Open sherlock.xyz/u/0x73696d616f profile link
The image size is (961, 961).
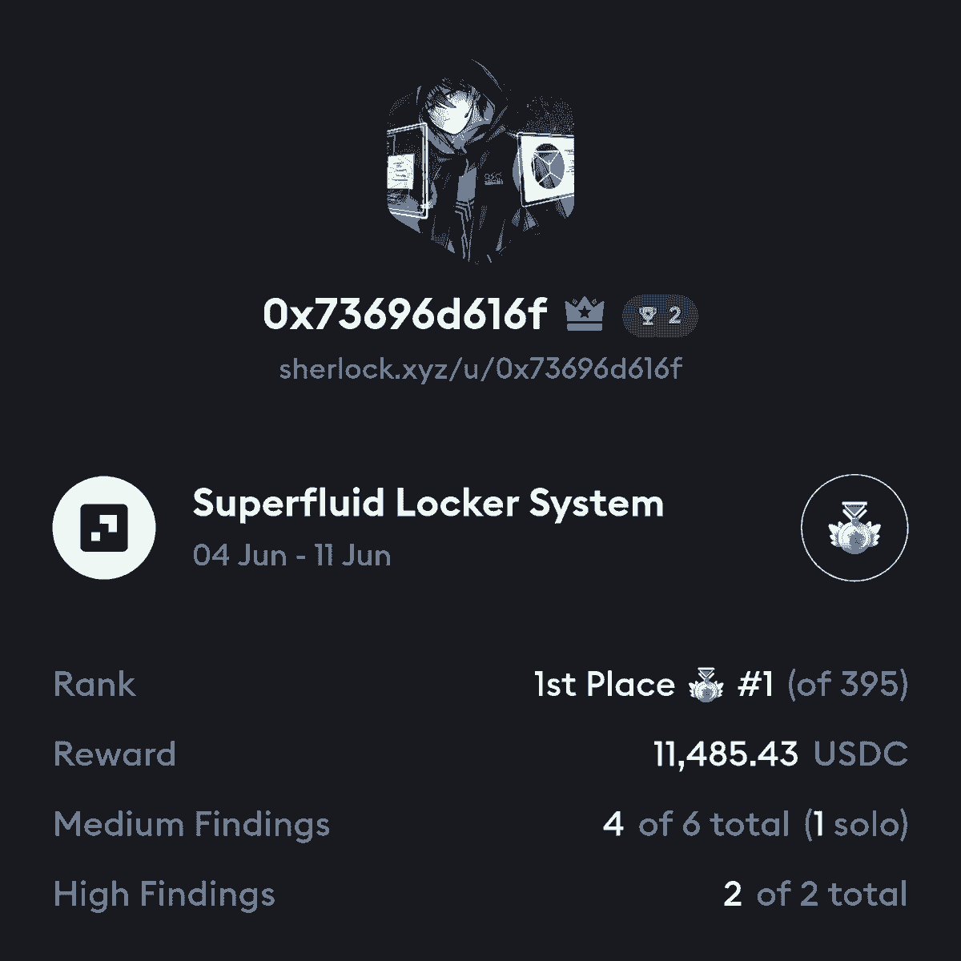tap(480, 369)
